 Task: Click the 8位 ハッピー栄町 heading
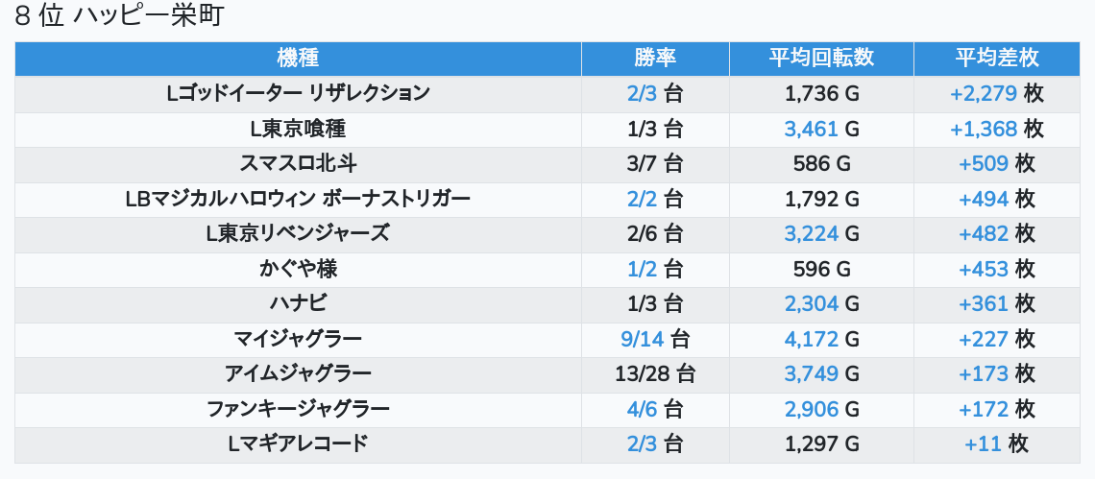pyautogui.click(x=119, y=16)
